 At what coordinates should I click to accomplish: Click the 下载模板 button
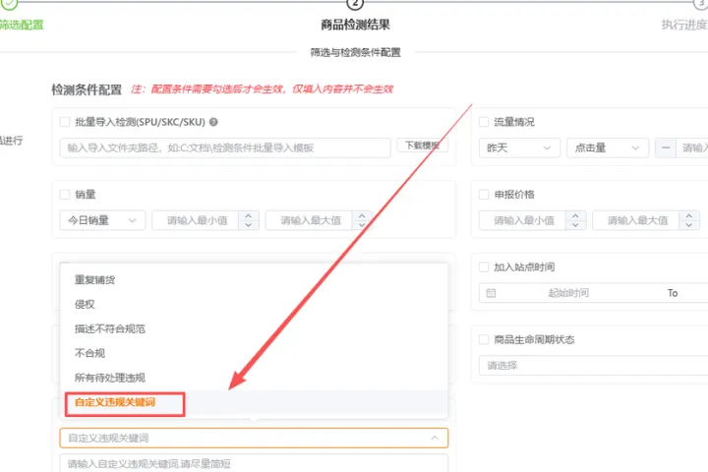[x=422, y=146]
